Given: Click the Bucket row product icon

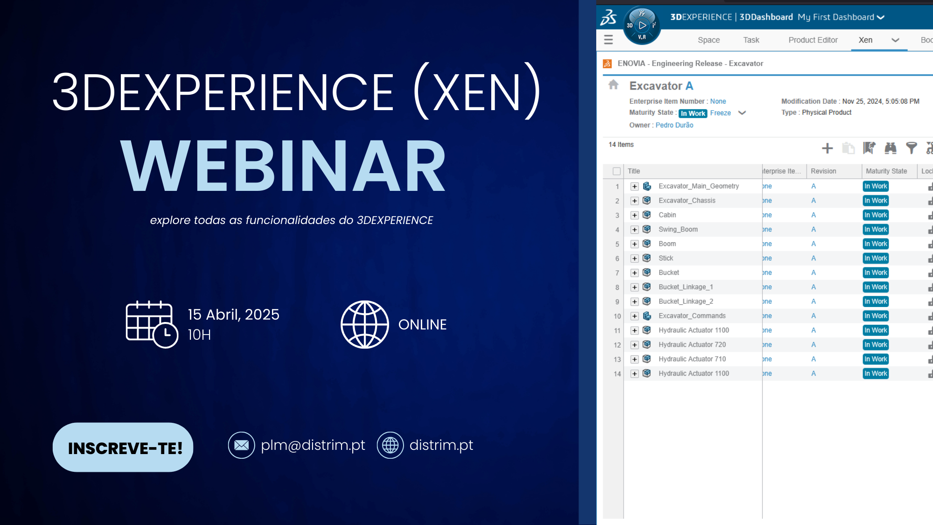Looking at the screenshot, I should 647,273.
